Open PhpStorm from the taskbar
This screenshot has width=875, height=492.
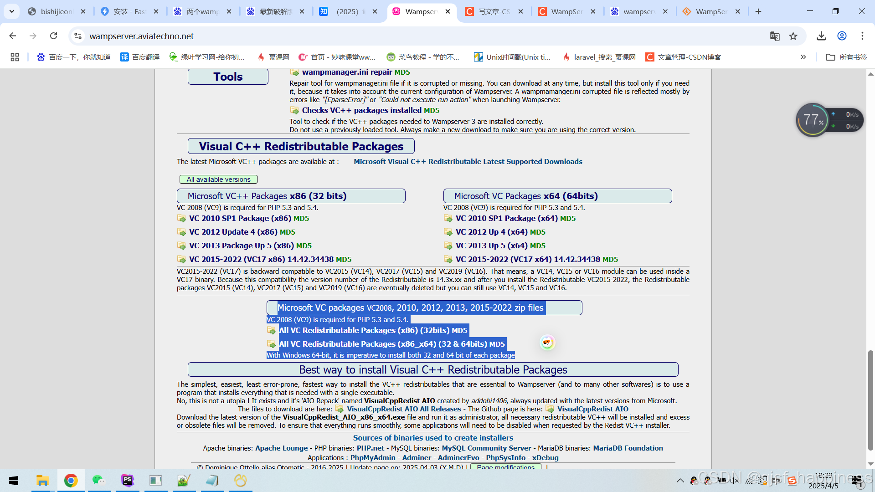click(127, 480)
